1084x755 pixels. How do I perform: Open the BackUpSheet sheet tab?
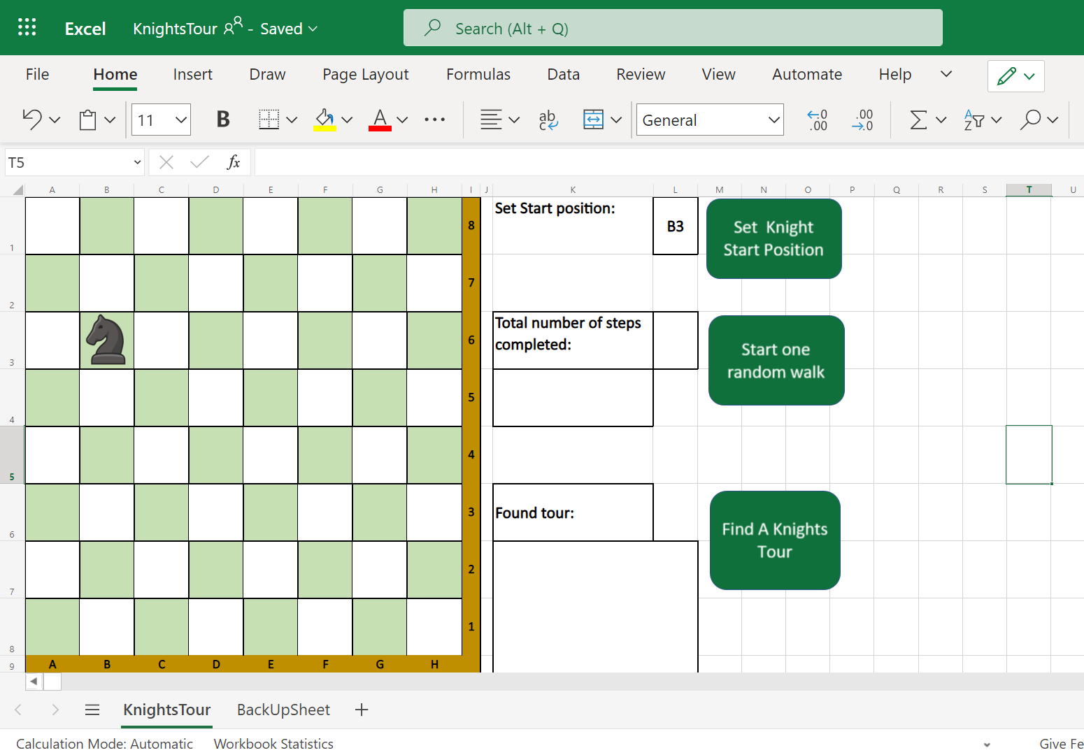[283, 710]
